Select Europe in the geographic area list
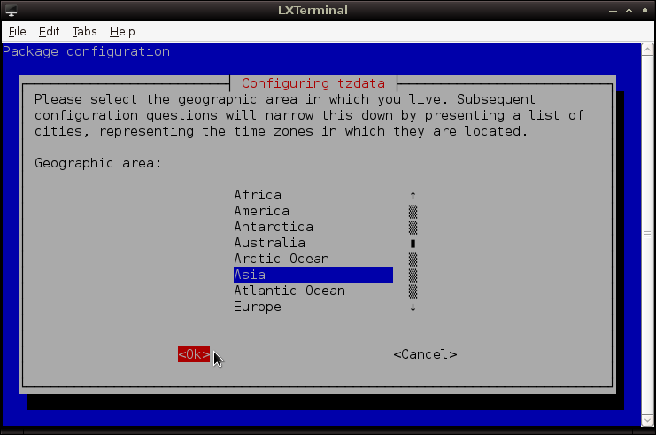This screenshot has height=435, width=656. pos(258,307)
